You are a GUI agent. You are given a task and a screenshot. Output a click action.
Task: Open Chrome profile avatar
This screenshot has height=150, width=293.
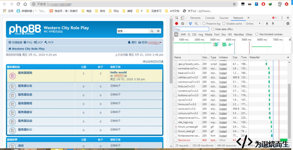pos(280,4)
